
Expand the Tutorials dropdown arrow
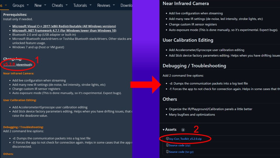[x=90, y=5]
